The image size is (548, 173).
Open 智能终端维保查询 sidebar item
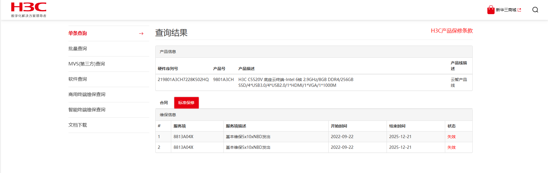(x=87, y=110)
